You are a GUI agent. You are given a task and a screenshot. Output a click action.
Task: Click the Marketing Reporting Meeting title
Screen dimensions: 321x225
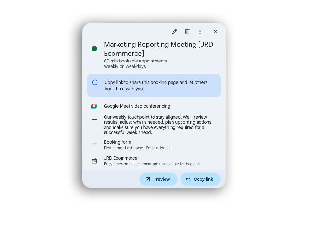pyautogui.click(x=158, y=49)
